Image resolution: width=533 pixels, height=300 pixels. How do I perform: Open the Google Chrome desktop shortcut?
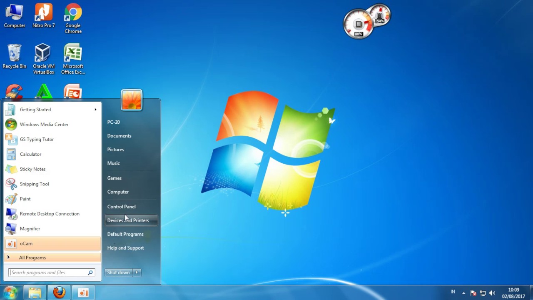pos(73,19)
